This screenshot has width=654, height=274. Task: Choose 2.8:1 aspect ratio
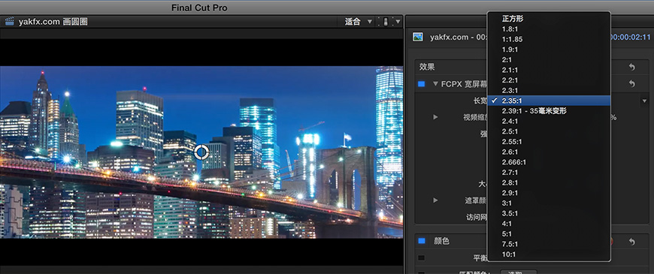[549, 183]
